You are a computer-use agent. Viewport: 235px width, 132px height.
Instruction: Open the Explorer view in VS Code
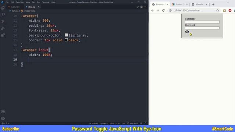click(x=3, y=8)
